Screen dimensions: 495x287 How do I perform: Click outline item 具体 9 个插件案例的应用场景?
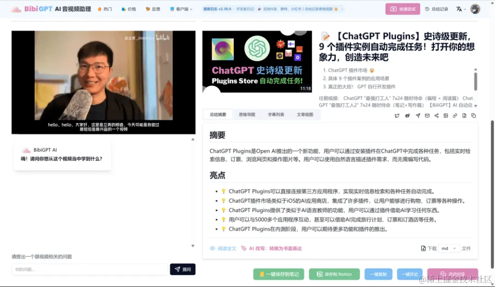point(356,78)
